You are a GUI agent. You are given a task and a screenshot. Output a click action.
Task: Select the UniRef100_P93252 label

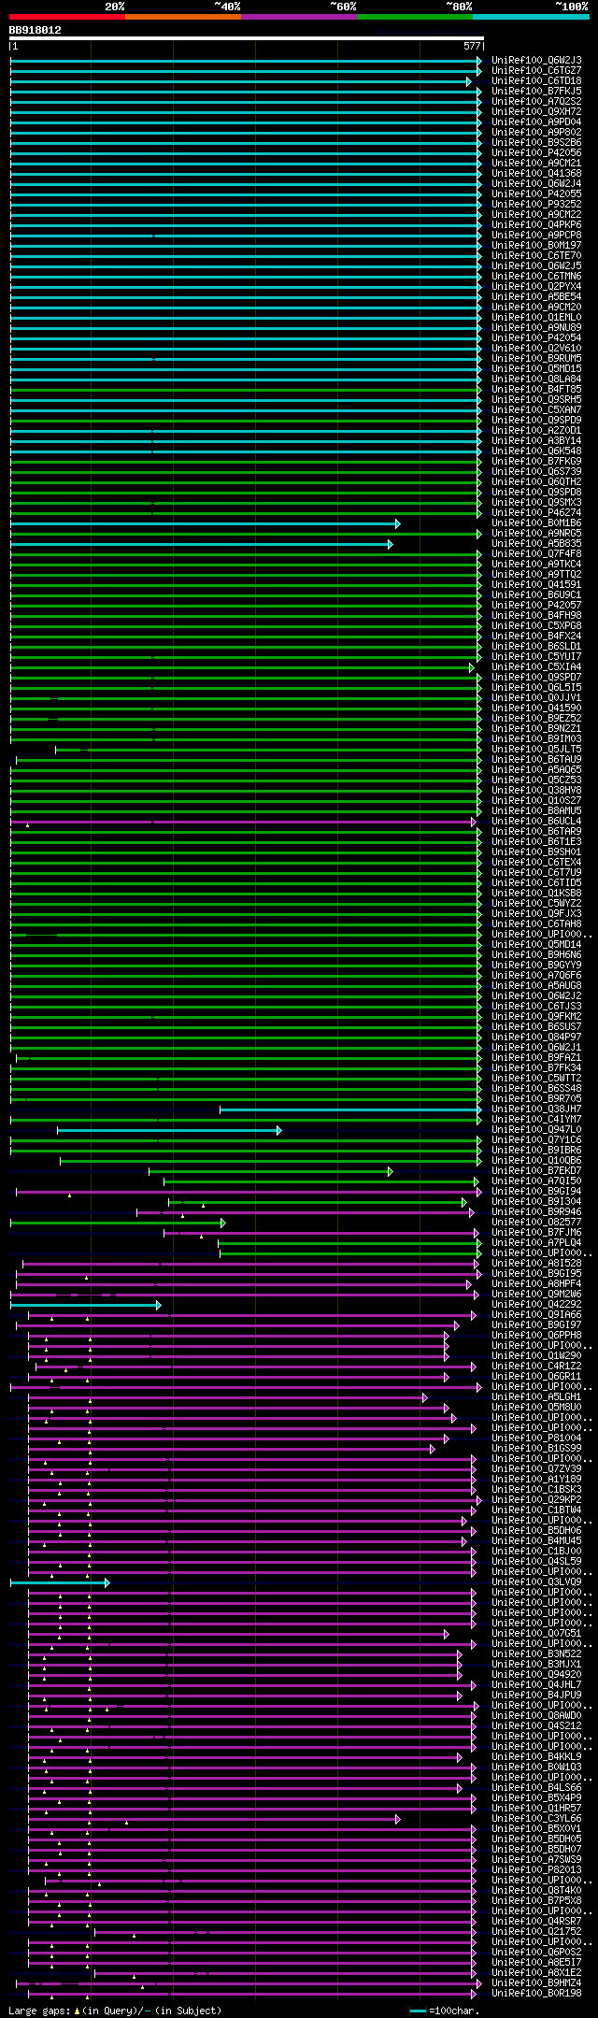click(536, 204)
